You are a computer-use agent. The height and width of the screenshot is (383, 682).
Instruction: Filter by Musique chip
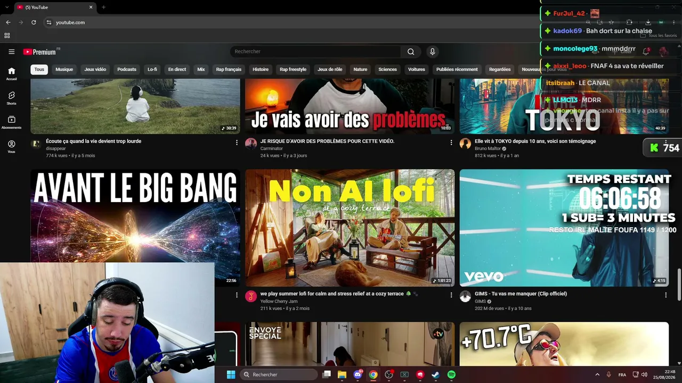coord(64,69)
